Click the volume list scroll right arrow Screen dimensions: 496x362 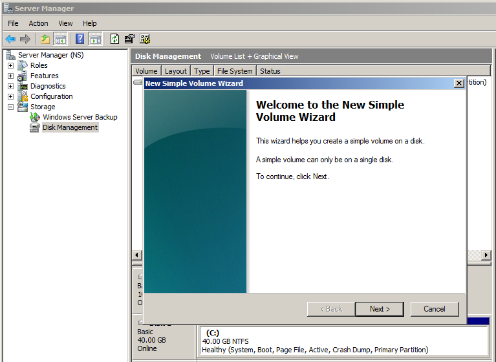486,255
